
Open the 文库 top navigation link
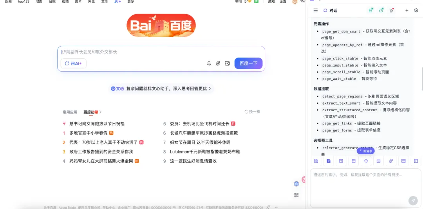tap(105, 1)
